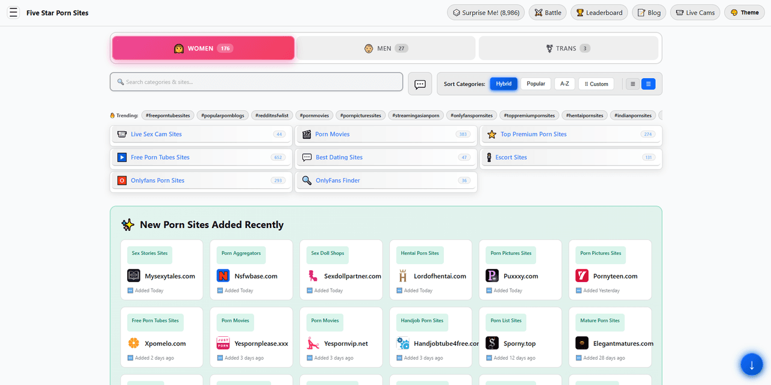Click the Sexdollpartner.com site name
This screenshot has height=385, width=771.
352,276
